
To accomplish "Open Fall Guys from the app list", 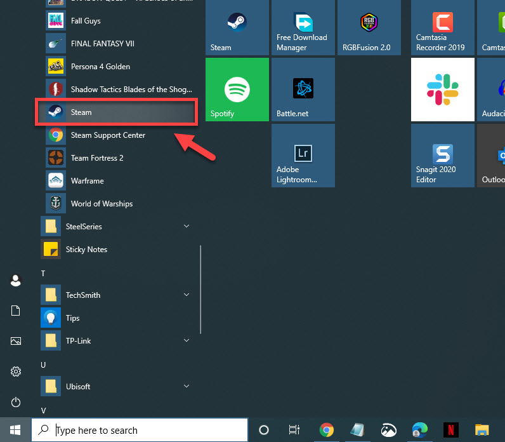I will 119,21.
